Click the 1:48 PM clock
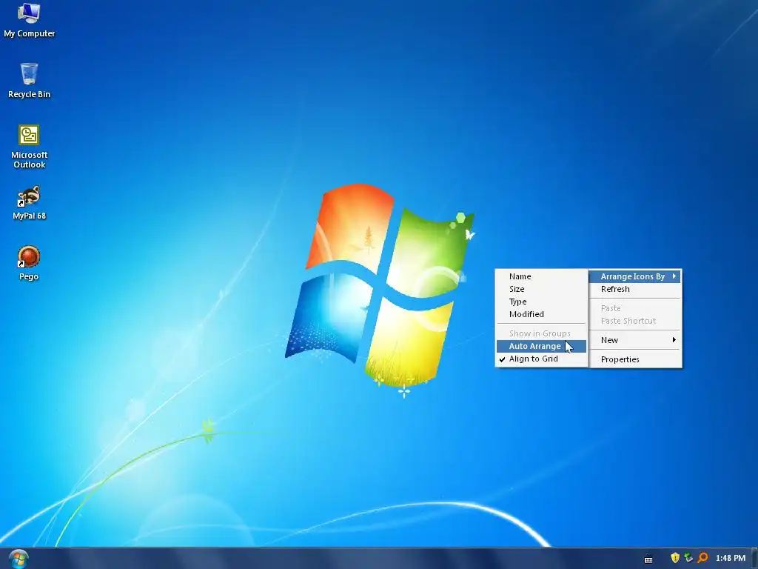Image resolution: width=758 pixels, height=569 pixels. tap(731, 558)
